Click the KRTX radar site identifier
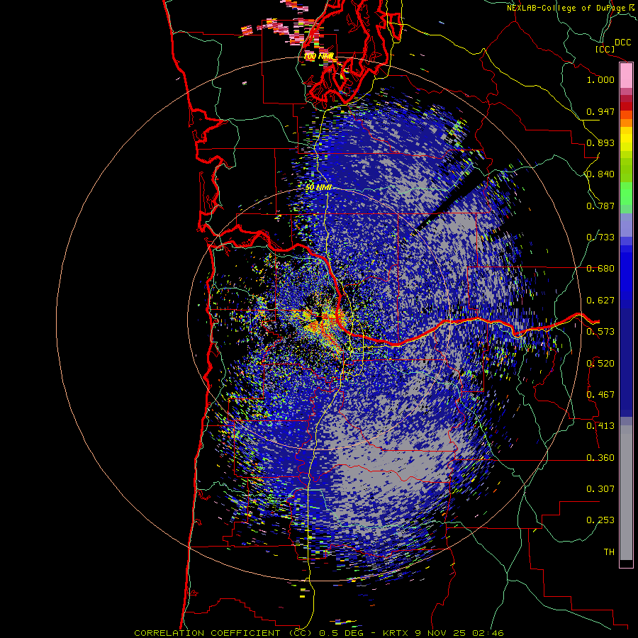This screenshot has width=638, height=638. tap(396, 633)
